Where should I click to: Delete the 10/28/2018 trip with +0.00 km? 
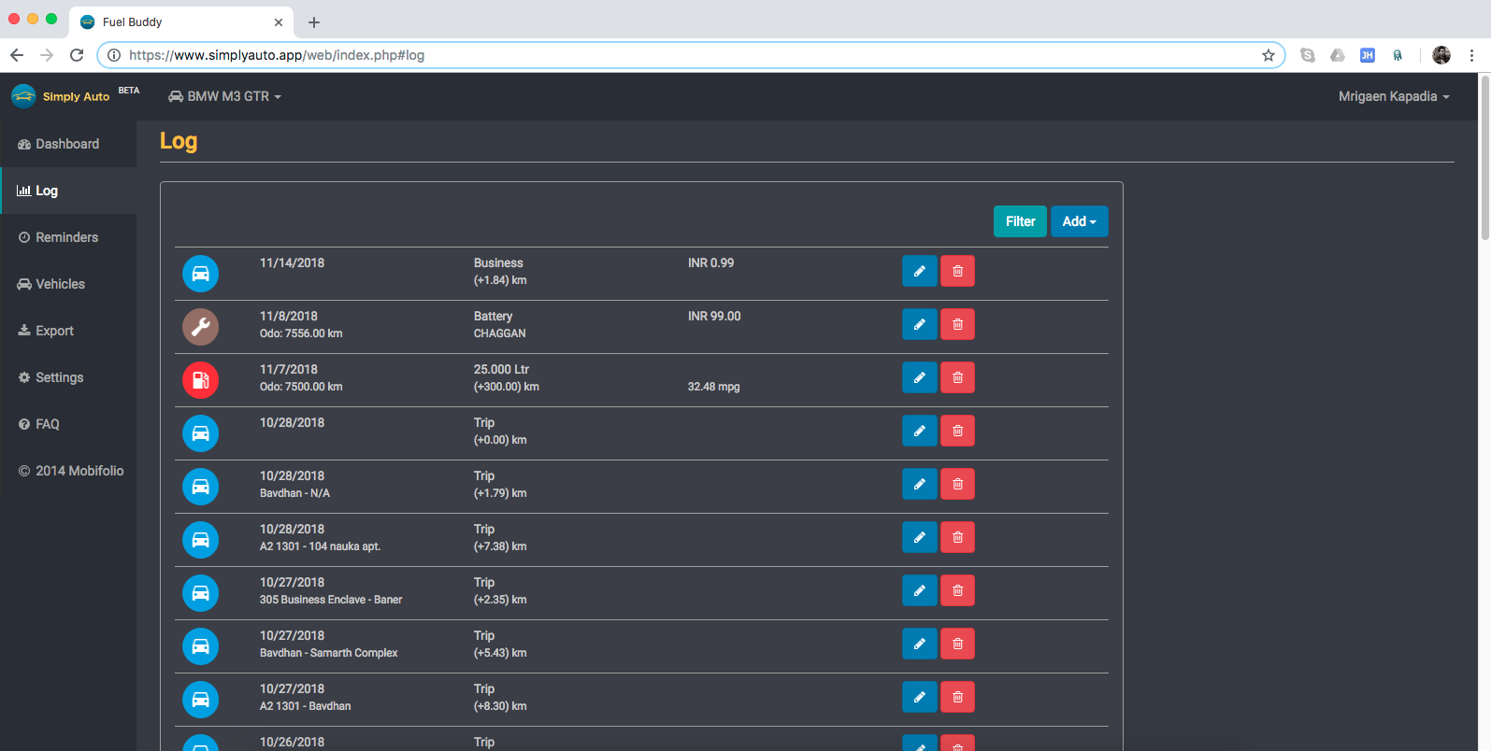pos(957,431)
